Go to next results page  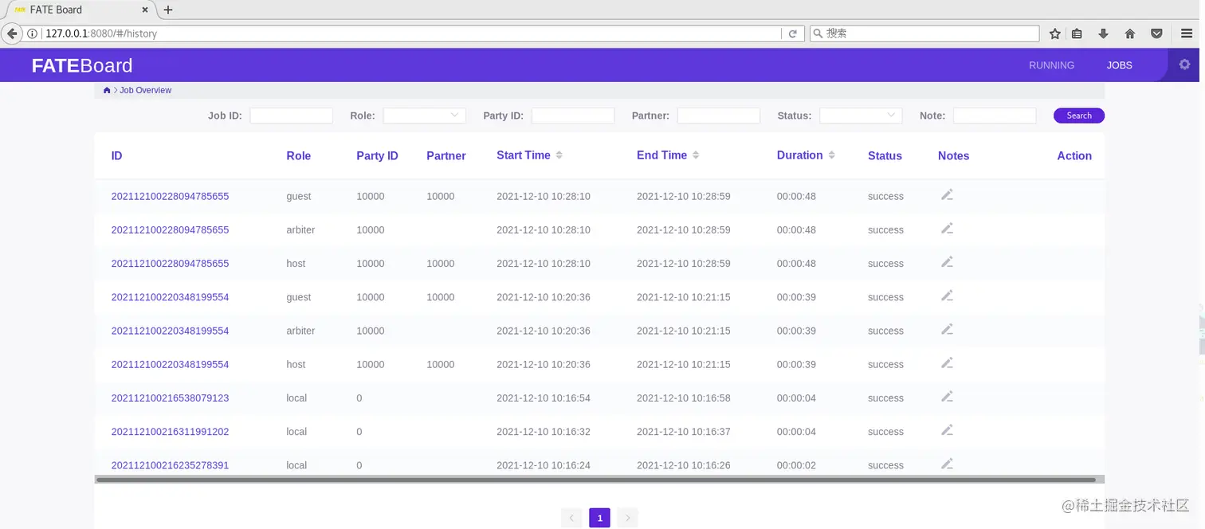click(x=628, y=519)
